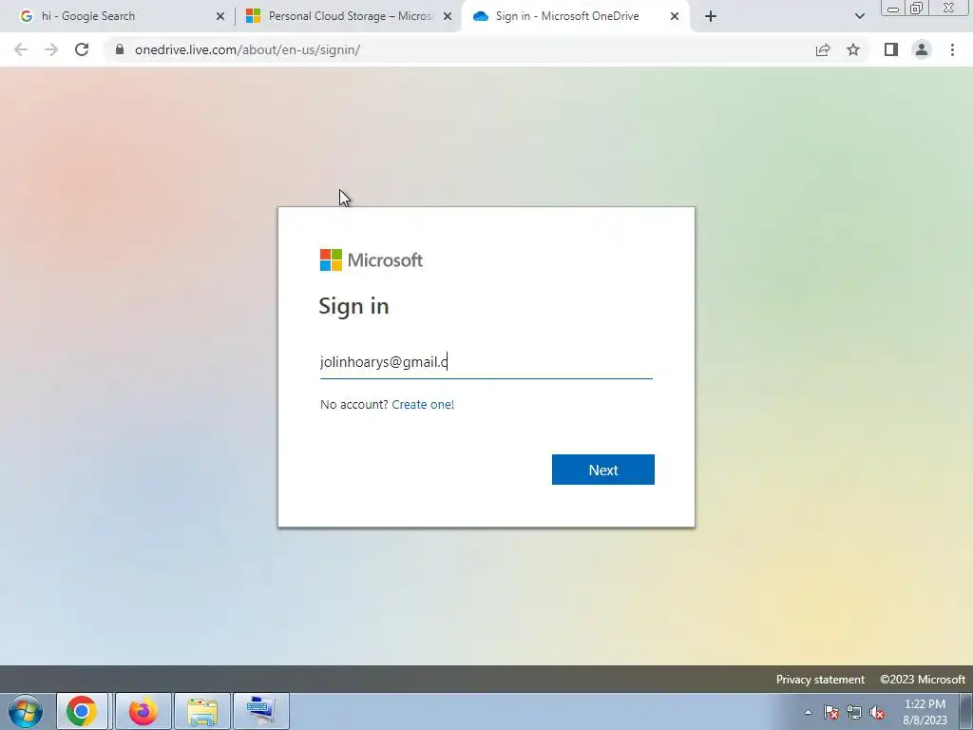Viewport: 973px width, 730px height.
Task: Open File Explorer from the taskbar
Action: point(202,711)
